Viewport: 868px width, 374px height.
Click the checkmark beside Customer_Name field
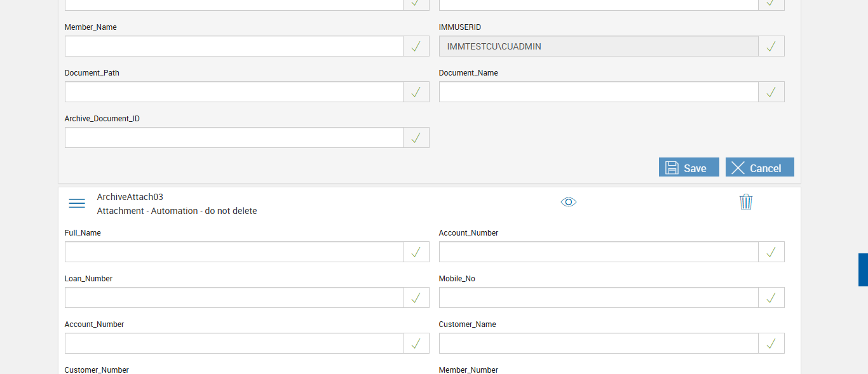coord(771,344)
